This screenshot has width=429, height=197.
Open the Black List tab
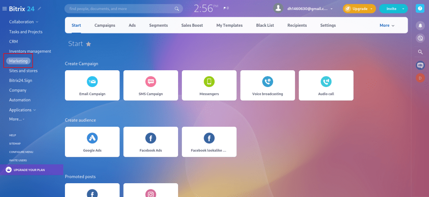point(265,26)
